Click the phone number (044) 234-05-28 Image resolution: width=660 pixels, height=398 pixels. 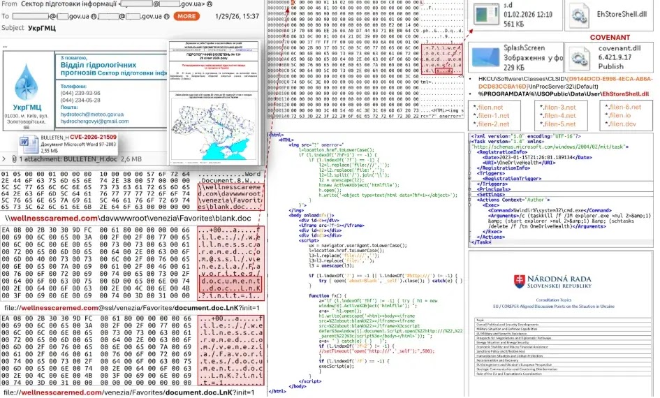[80, 100]
